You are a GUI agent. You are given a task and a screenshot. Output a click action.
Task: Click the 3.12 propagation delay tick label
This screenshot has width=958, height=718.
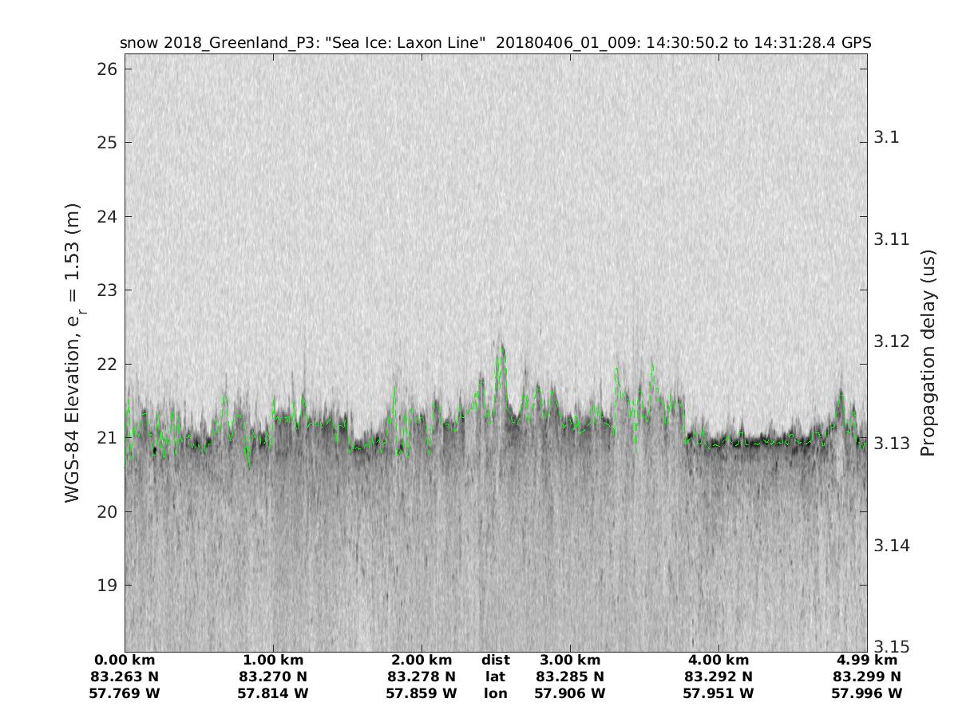(x=891, y=341)
